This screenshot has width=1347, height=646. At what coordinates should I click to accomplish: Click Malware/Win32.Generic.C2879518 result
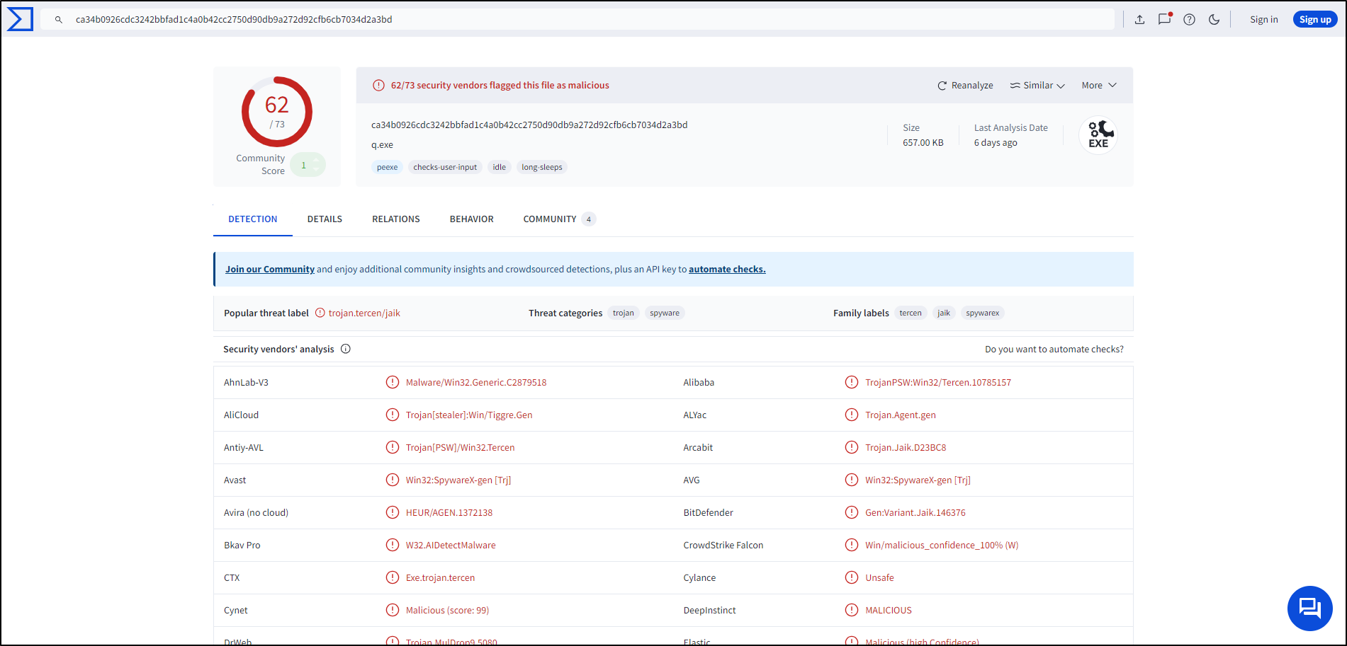coord(476,383)
